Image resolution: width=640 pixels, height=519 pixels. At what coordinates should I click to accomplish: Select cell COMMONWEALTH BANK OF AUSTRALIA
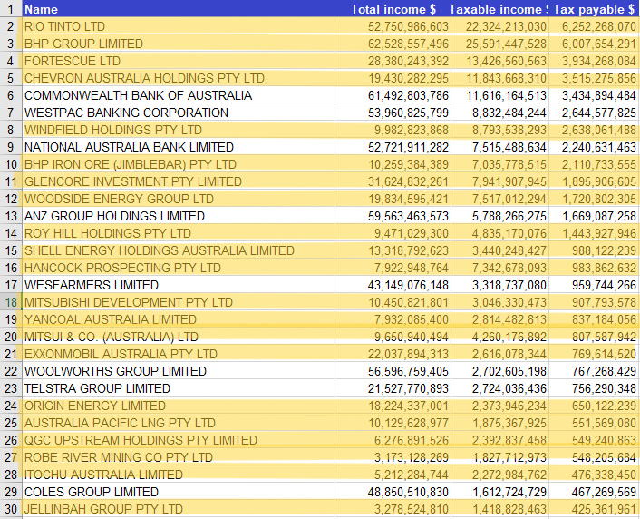[x=179, y=95]
